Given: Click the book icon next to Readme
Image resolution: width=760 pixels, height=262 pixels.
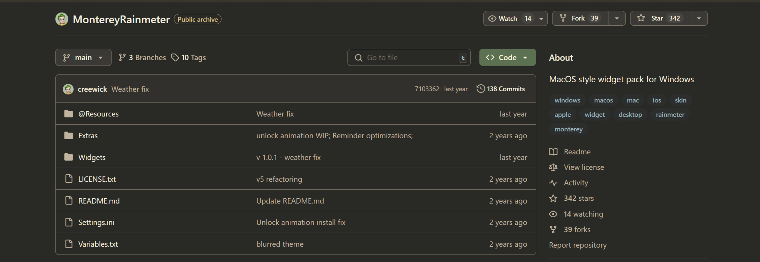Looking at the screenshot, I should click(x=553, y=152).
